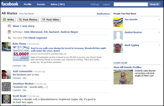Open Mark Eppley's profile link
164x106 pixels.
pos(132,45)
